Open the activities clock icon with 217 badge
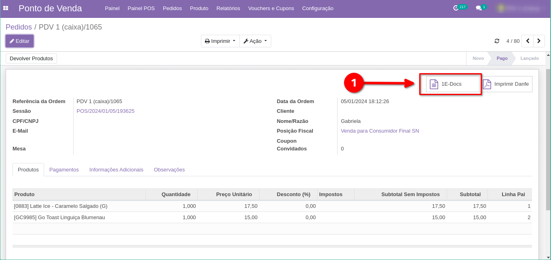Image resolution: width=551 pixels, height=260 pixels. pos(456,8)
